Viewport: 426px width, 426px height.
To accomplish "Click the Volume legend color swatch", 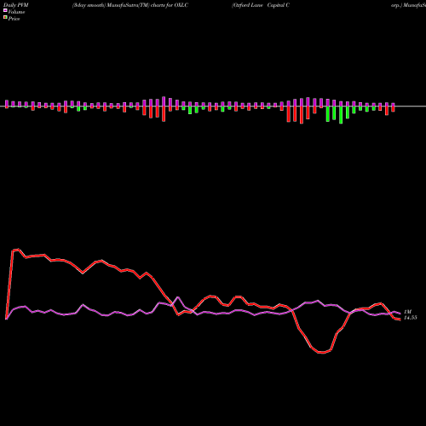I will (5, 10).
